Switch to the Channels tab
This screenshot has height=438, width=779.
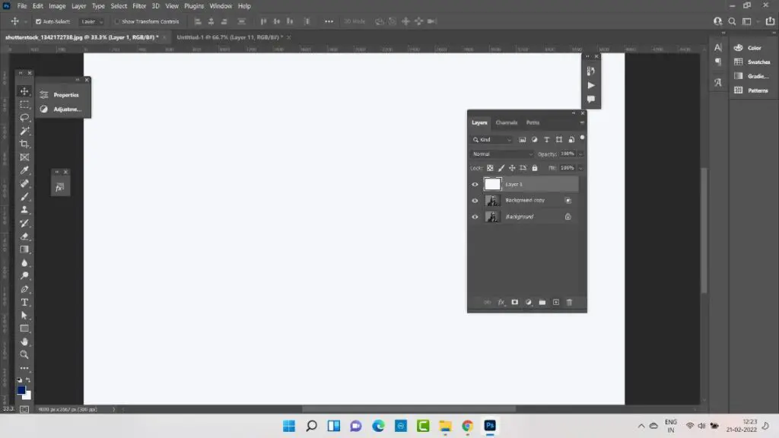[x=505, y=122]
